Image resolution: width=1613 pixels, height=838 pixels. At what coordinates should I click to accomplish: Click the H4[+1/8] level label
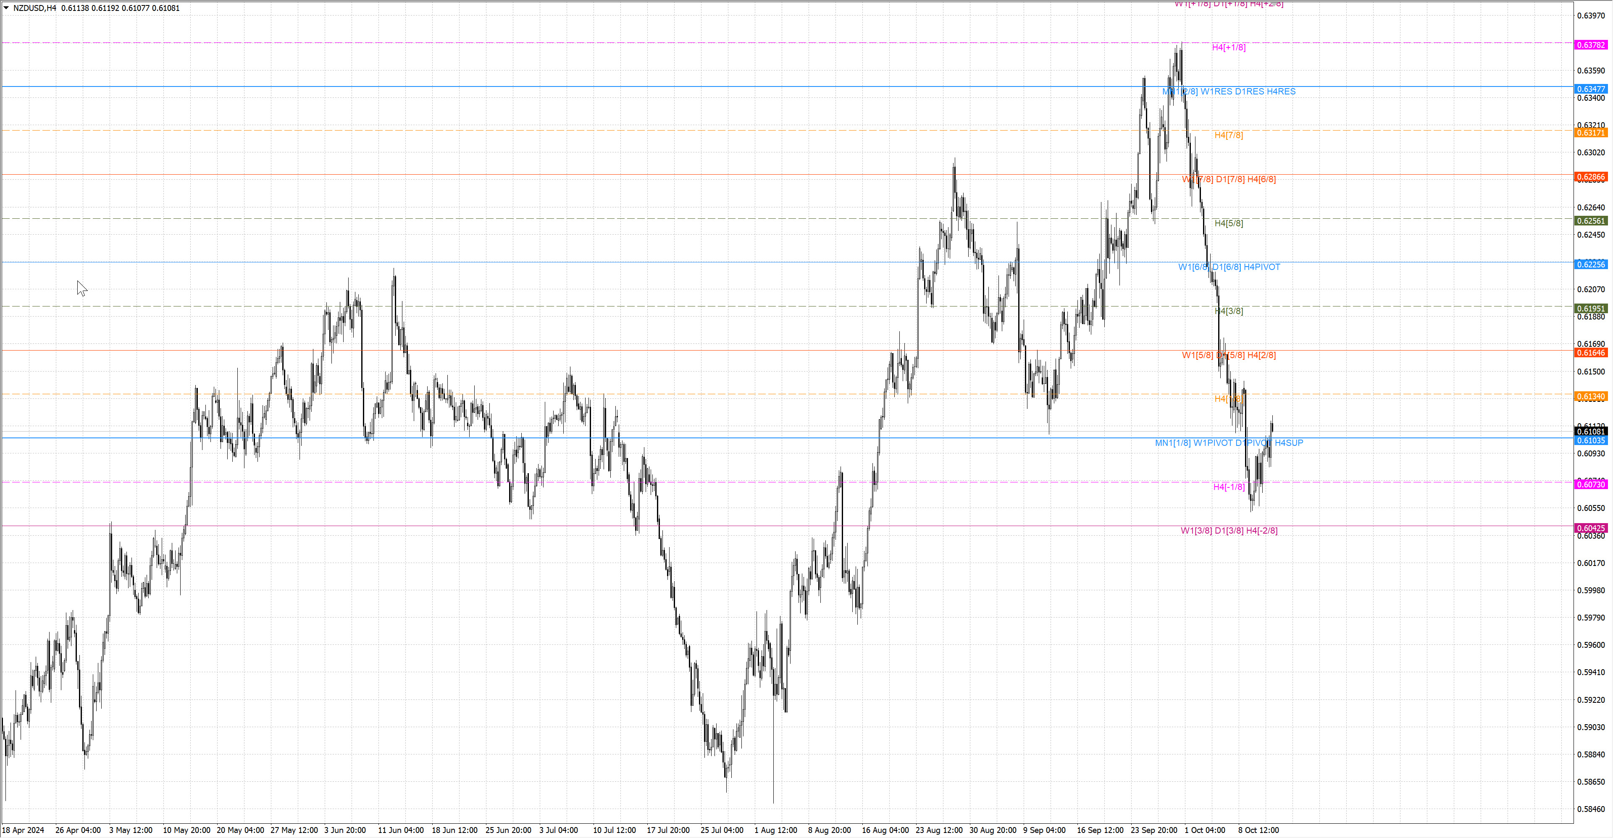(x=1229, y=47)
